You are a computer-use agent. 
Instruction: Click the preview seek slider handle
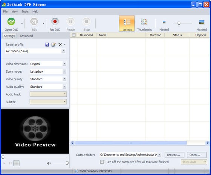coord(3,157)
